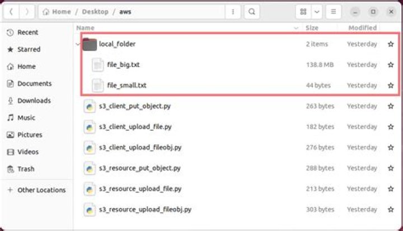The height and width of the screenshot is (231, 403).
Task: Sort by the Size column header
Action: (x=312, y=28)
